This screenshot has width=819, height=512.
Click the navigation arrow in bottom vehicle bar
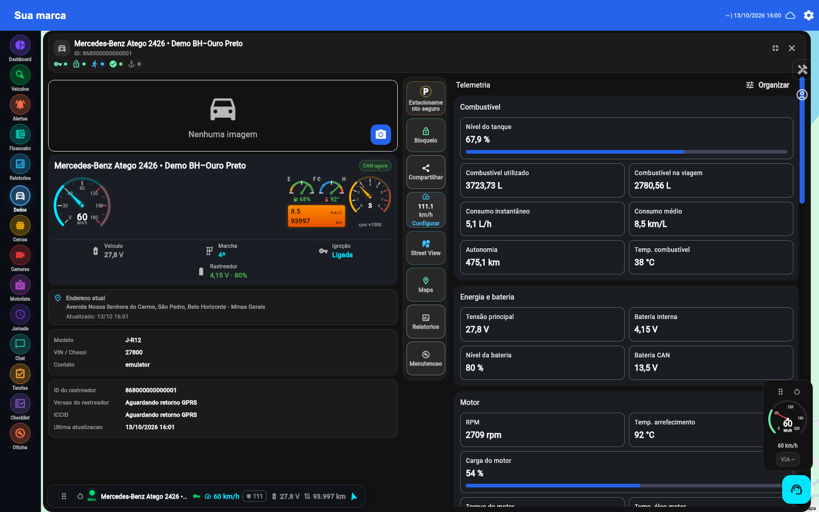point(354,496)
